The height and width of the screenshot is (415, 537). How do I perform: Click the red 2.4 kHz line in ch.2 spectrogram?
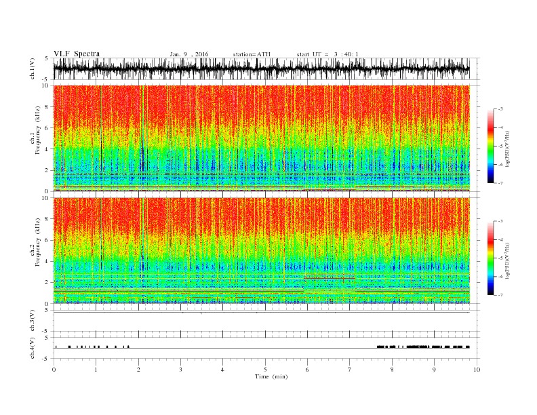tap(329, 279)
